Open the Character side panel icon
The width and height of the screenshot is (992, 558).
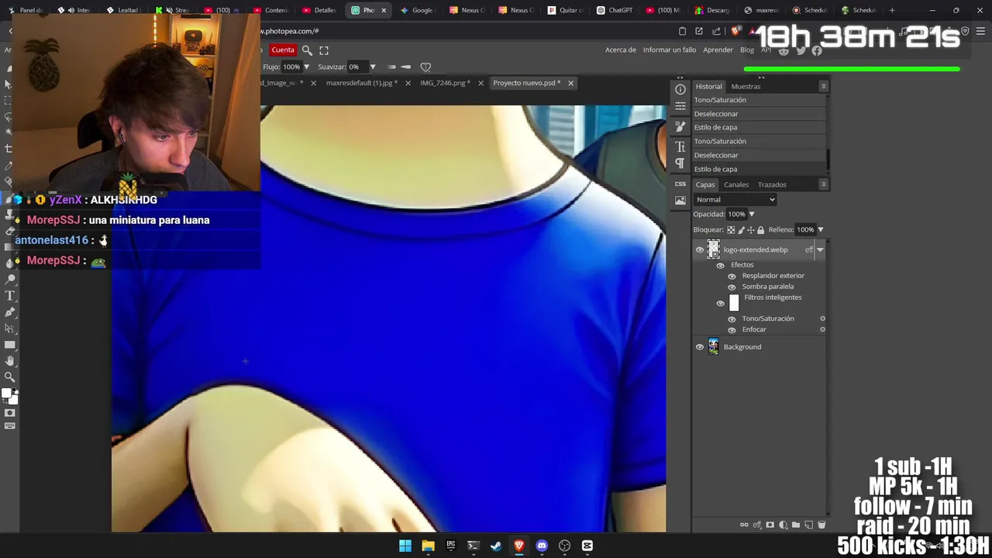coord(680,146)
